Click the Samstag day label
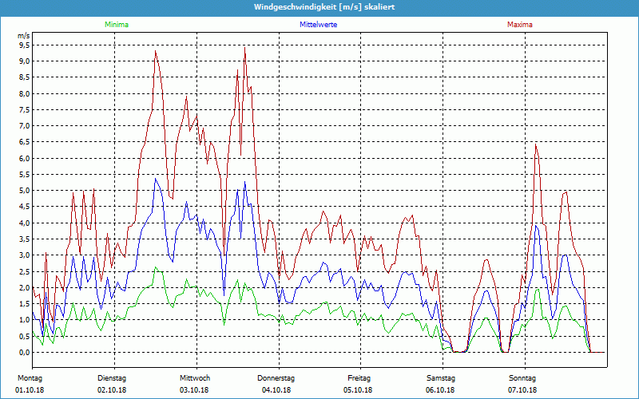The height and width of the screenshot is (399, 639). tap(441, 378)
